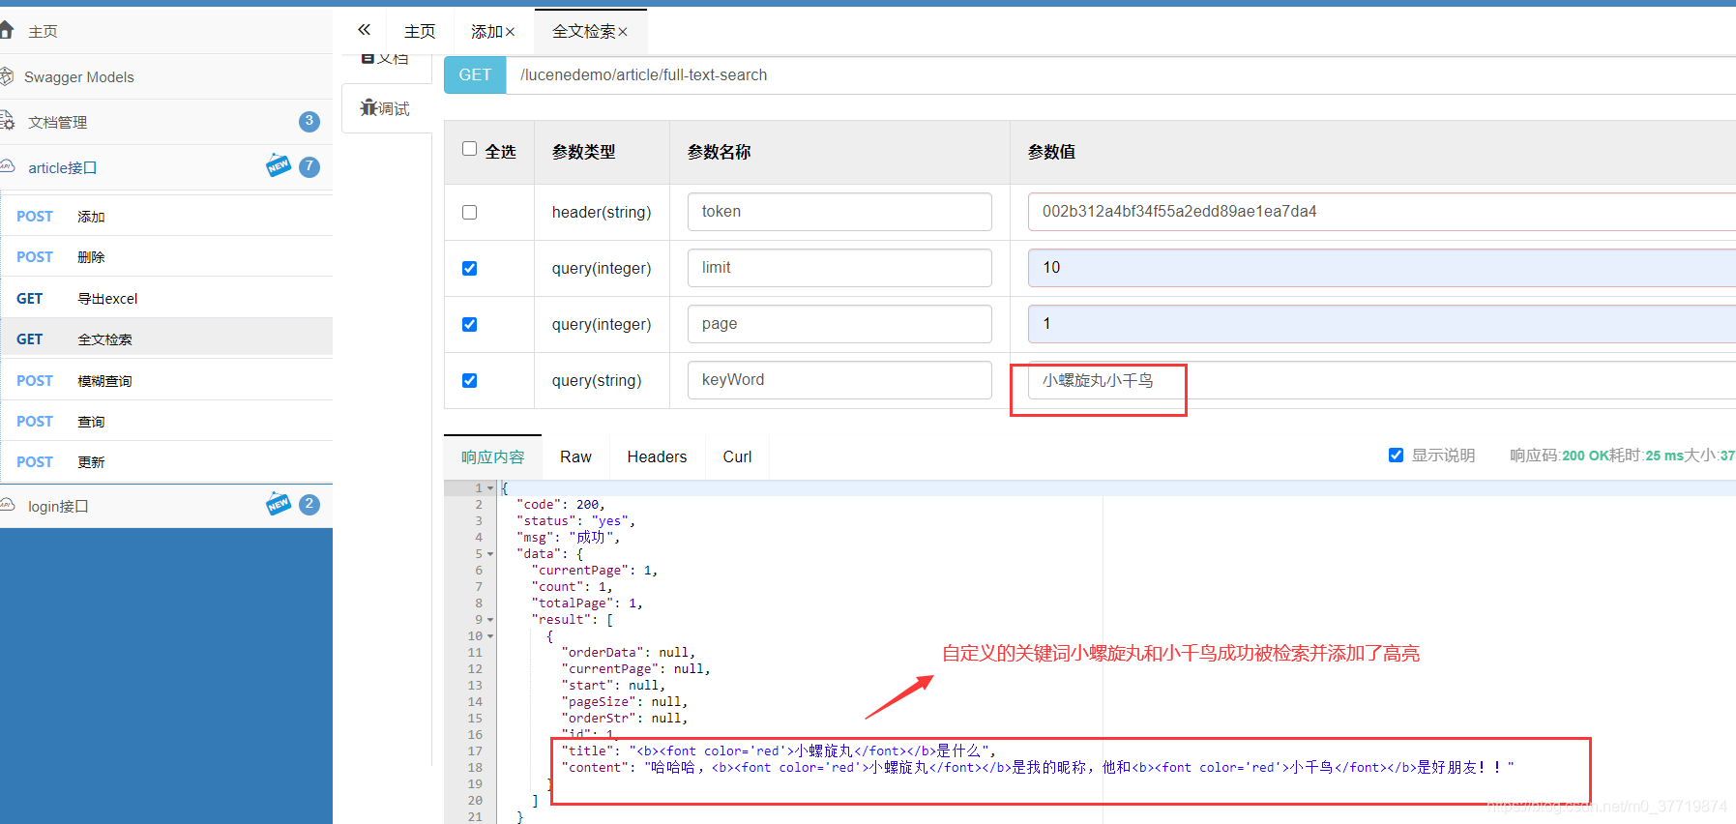Click the keyWord value input field

1382,380
